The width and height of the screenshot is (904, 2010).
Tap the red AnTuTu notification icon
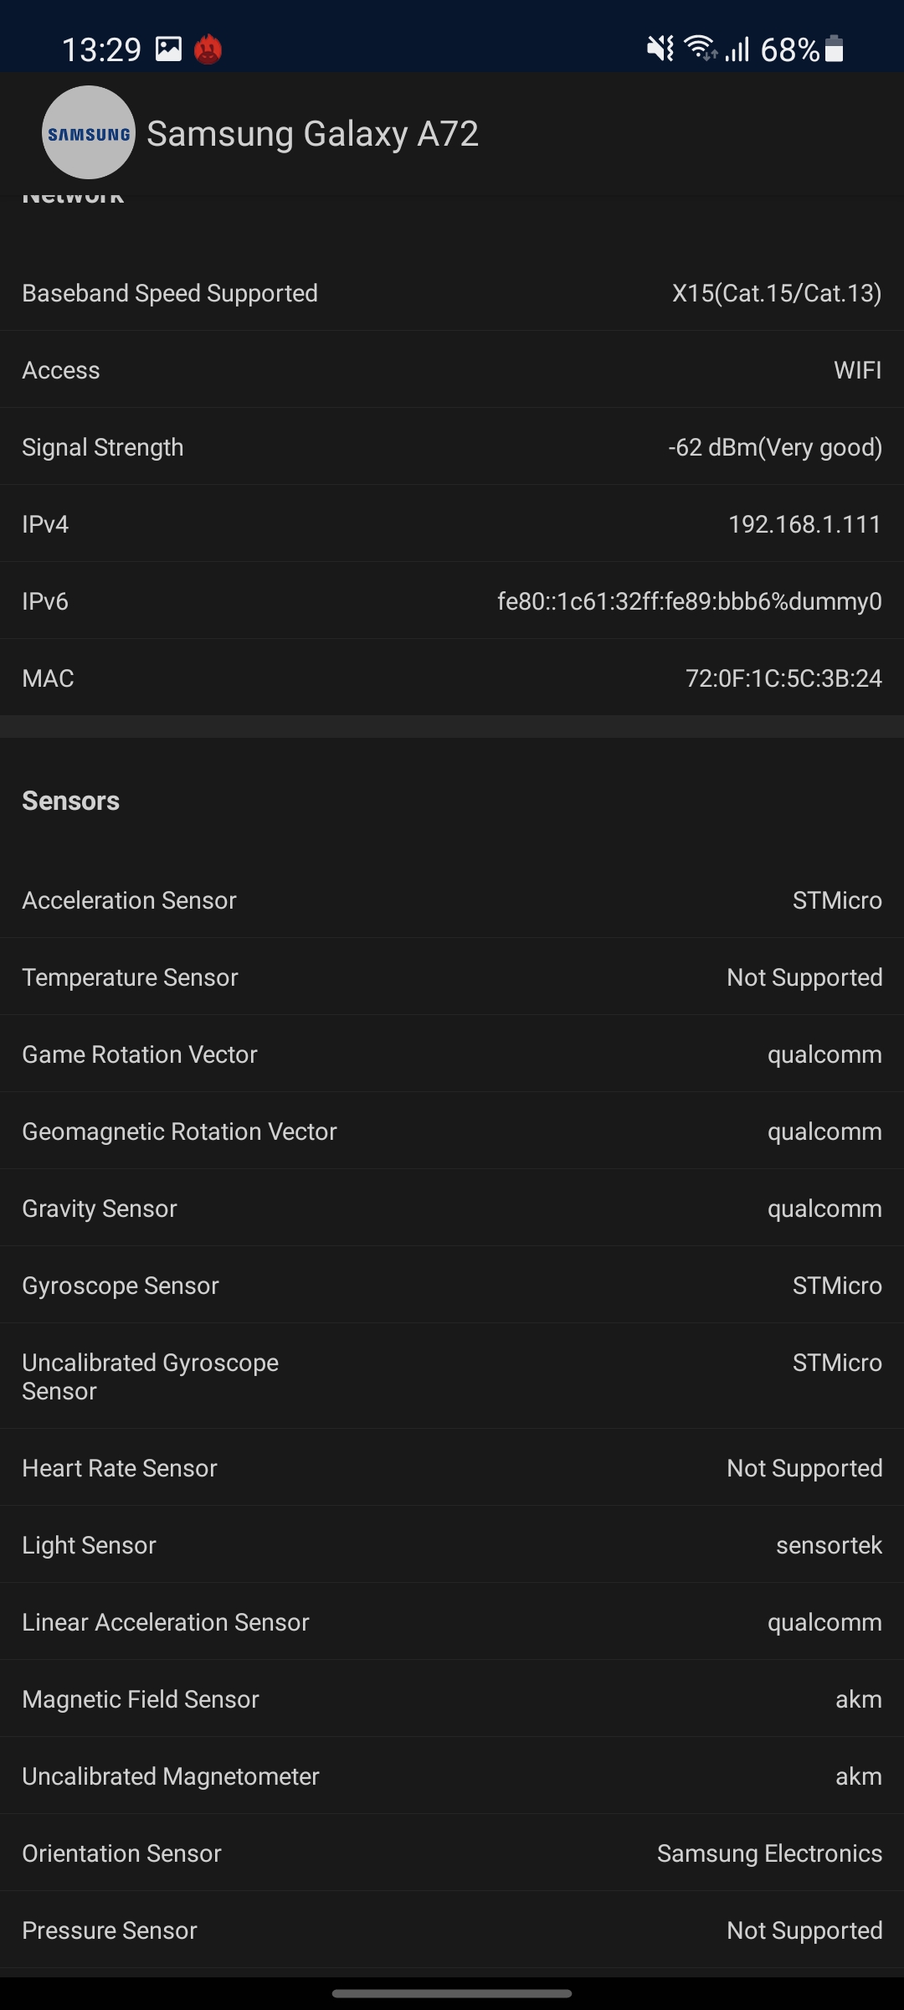pyautogui.click(x=208, y=49)
